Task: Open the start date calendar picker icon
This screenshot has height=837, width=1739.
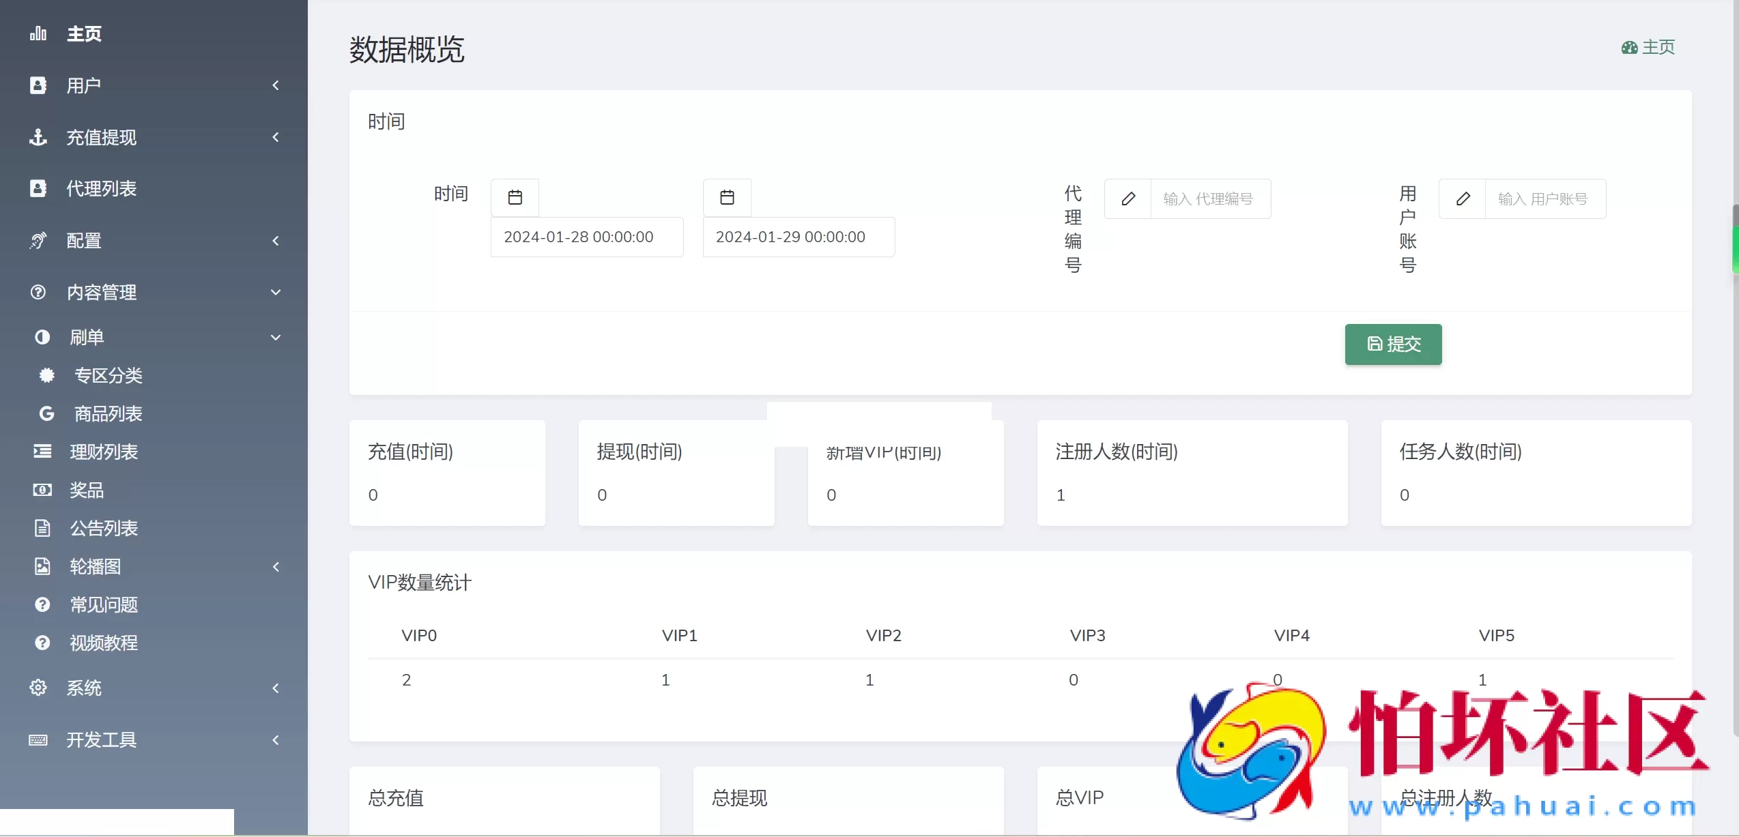Action: pos(515,196)
